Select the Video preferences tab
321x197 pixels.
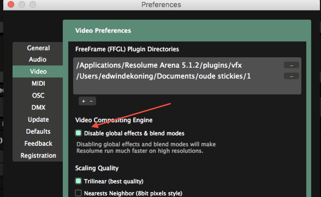pos(38,71)
